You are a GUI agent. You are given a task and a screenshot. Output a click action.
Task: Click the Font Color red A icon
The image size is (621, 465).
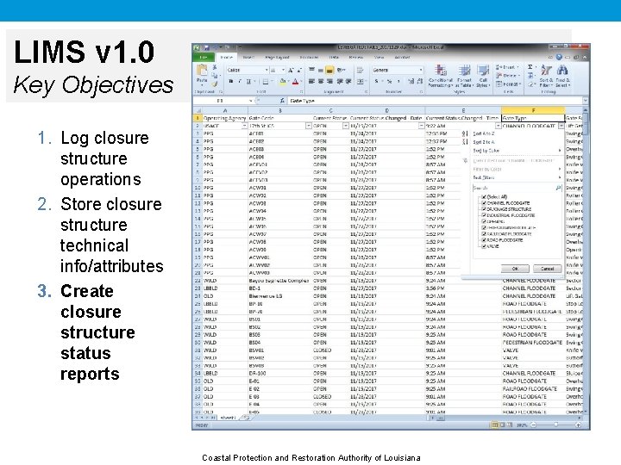[x=296, y=82]
